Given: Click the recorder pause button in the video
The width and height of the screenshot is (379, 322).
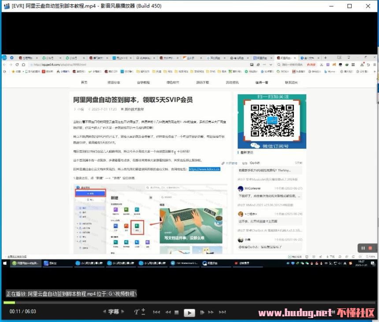Looking at the screenshot, I should tap(363, 248).
